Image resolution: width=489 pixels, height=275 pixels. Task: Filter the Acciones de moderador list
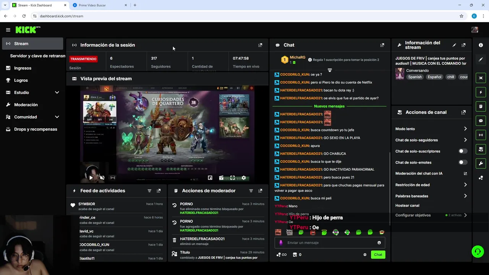click(x=251, y=191)
